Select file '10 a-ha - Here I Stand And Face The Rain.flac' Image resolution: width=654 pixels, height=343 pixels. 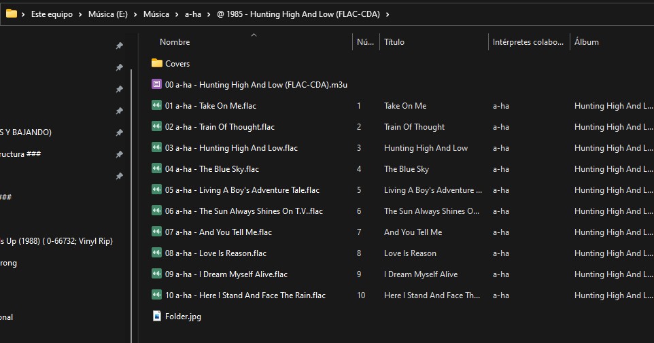click(245, 295)
